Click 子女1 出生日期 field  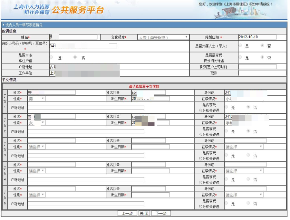(150, 99)
